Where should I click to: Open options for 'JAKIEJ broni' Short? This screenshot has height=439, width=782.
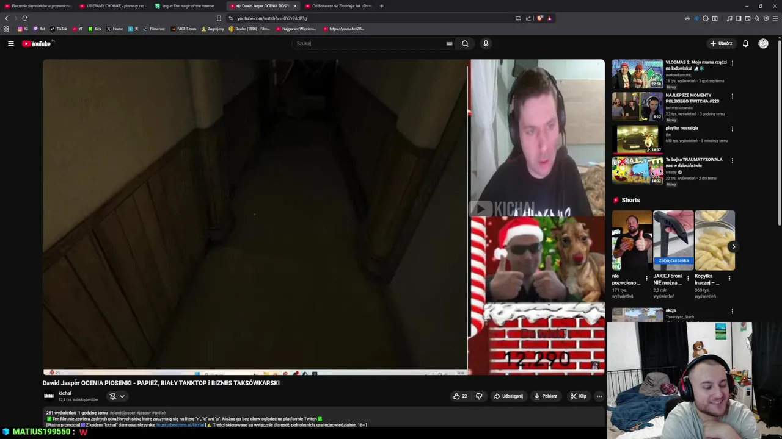[688, 279]
